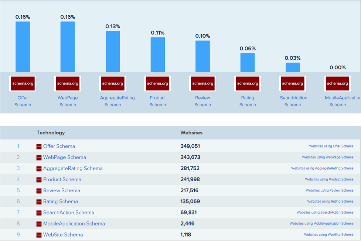361x241 pixels.
Task: Select Rating Schema in the technology table
Action: coord(61,202)
